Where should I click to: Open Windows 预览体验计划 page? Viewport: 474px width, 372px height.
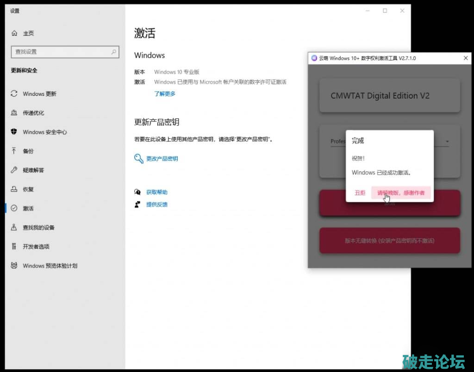click(x=50, y=266)
